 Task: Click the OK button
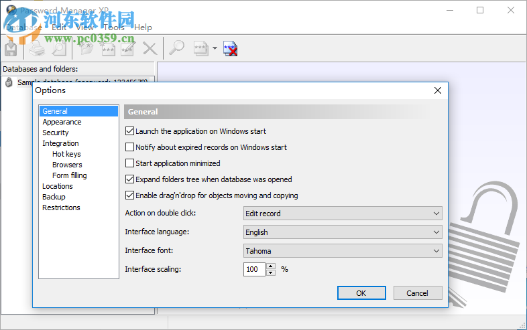tap(361, 293)
